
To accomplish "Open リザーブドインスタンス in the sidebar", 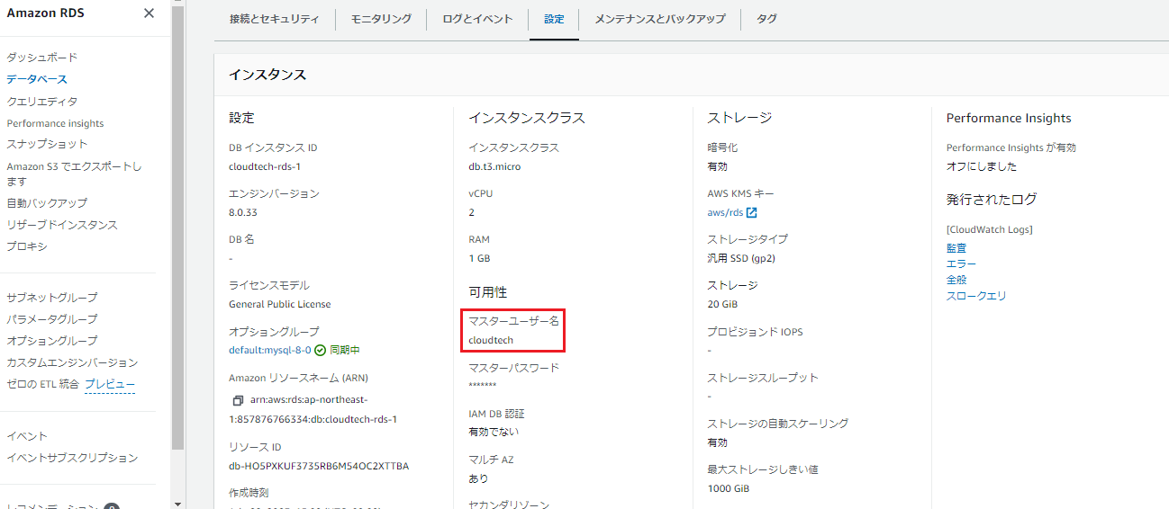I will 62,225.
